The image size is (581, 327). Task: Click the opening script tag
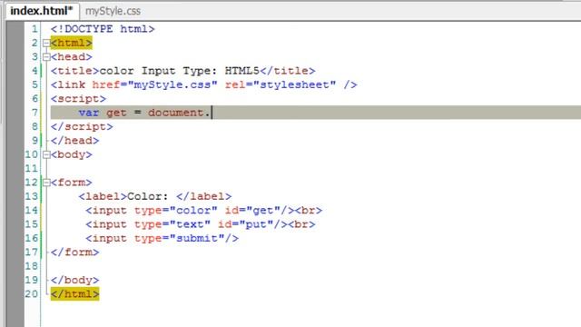coord(78,99)
